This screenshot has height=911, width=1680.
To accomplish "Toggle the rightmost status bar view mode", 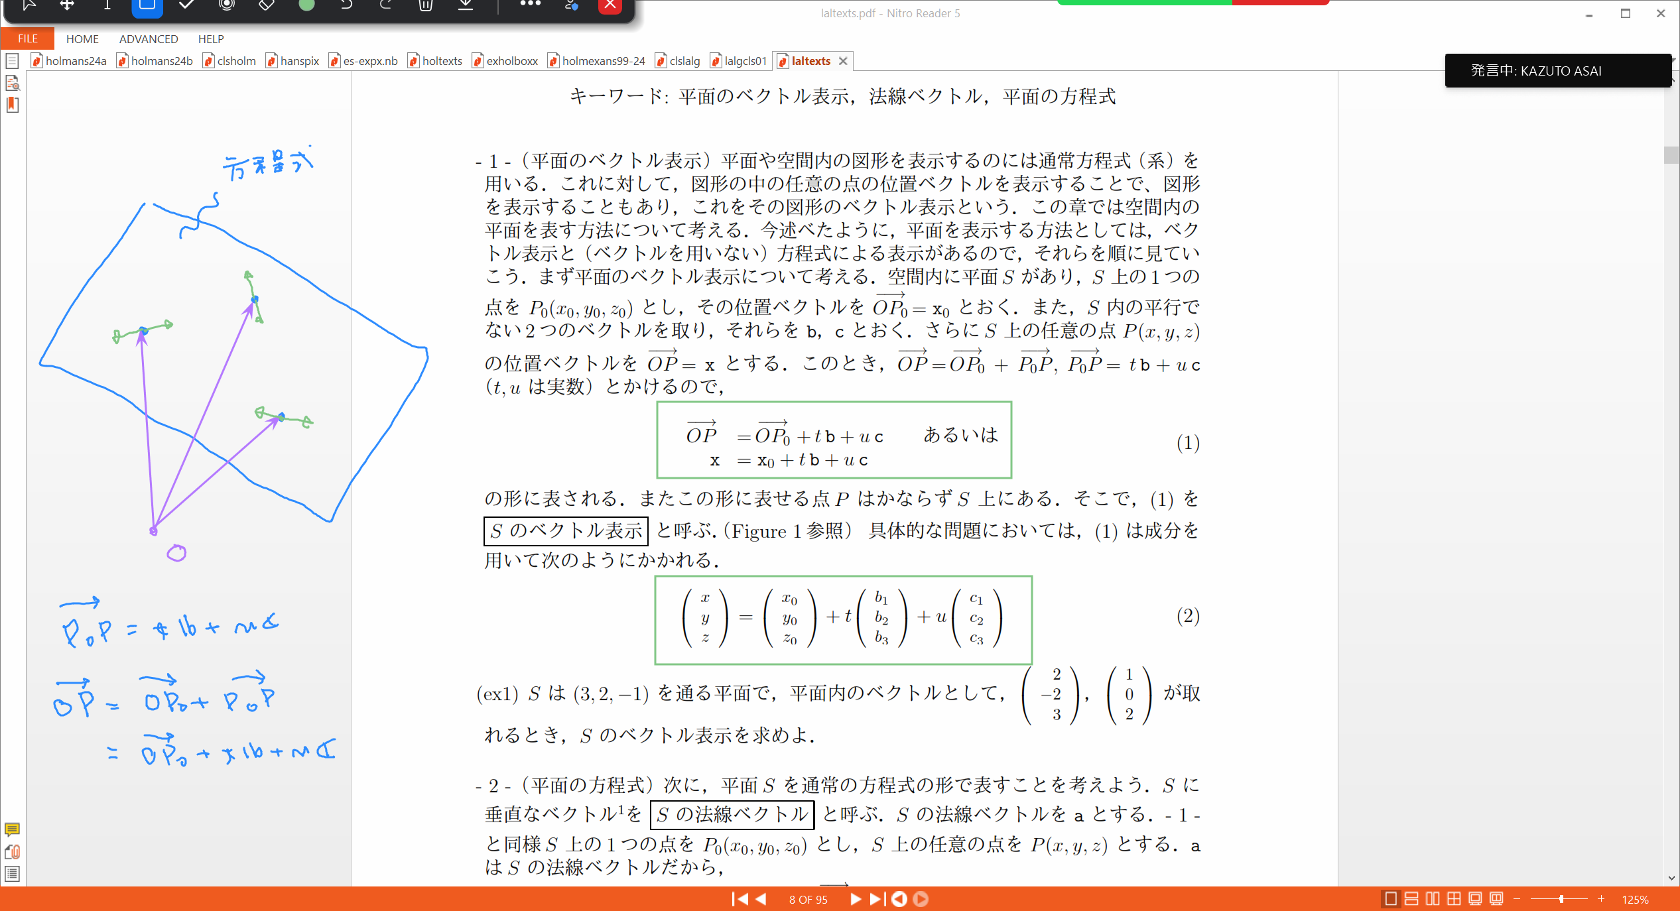I will [x=1496, y=899].
